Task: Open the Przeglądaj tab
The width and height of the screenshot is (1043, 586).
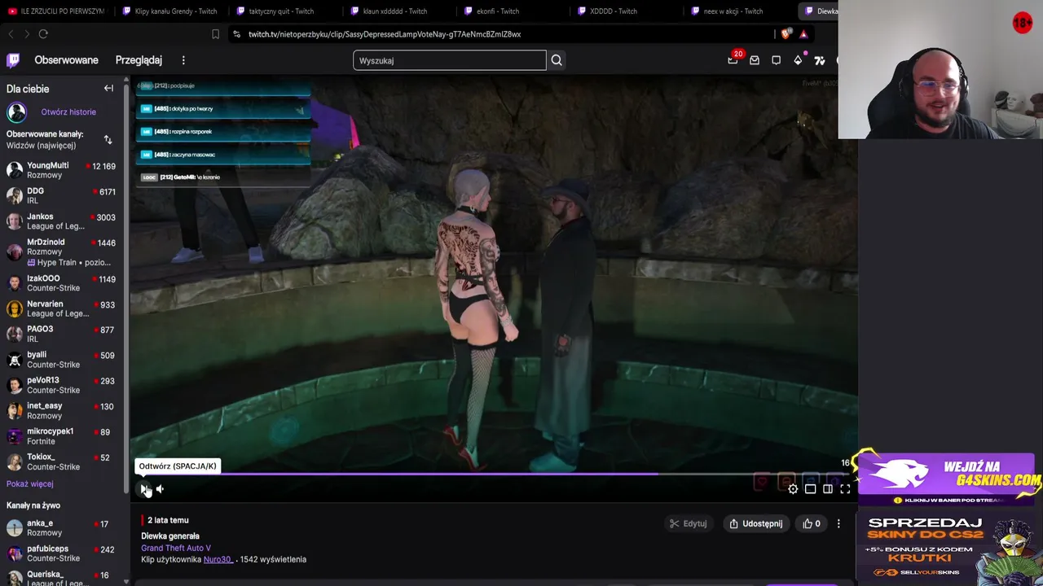Action: click(139, 60)
